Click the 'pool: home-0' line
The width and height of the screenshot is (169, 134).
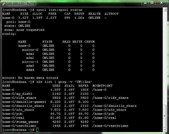point(18,22)
